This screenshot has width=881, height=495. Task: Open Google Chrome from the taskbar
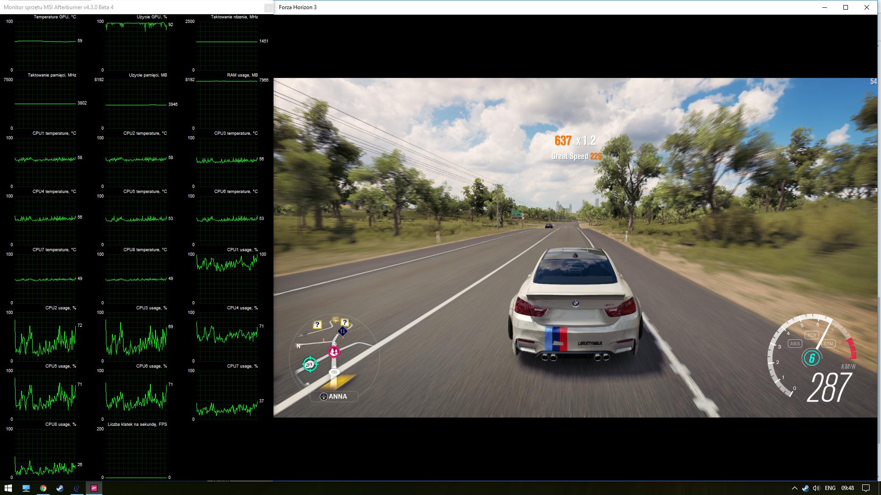click(43, 488)
